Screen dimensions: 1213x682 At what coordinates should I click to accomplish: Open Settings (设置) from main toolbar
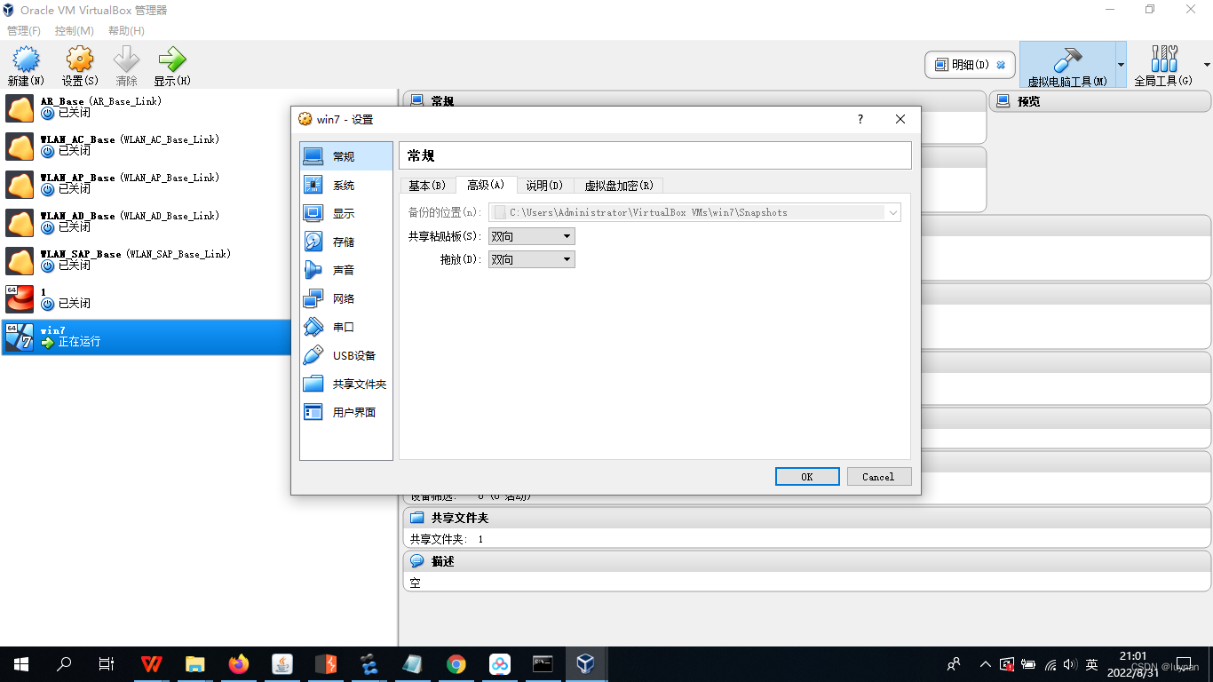point(80,66)
